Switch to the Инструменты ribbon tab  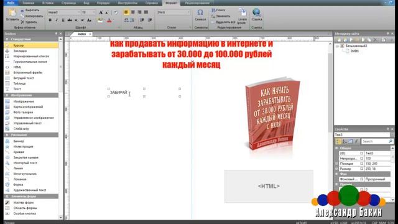(127, 3)
